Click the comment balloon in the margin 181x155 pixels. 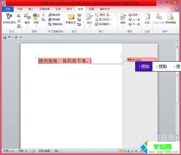pos(142,60)
